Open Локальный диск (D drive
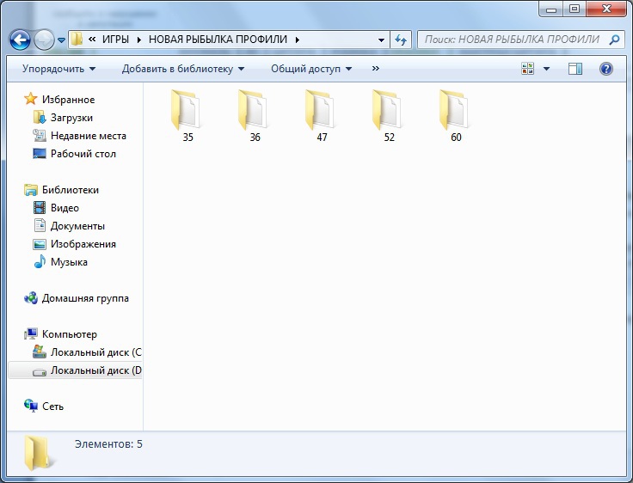Image resolution: width=633 pixels, height=483 pixels. 96,370
